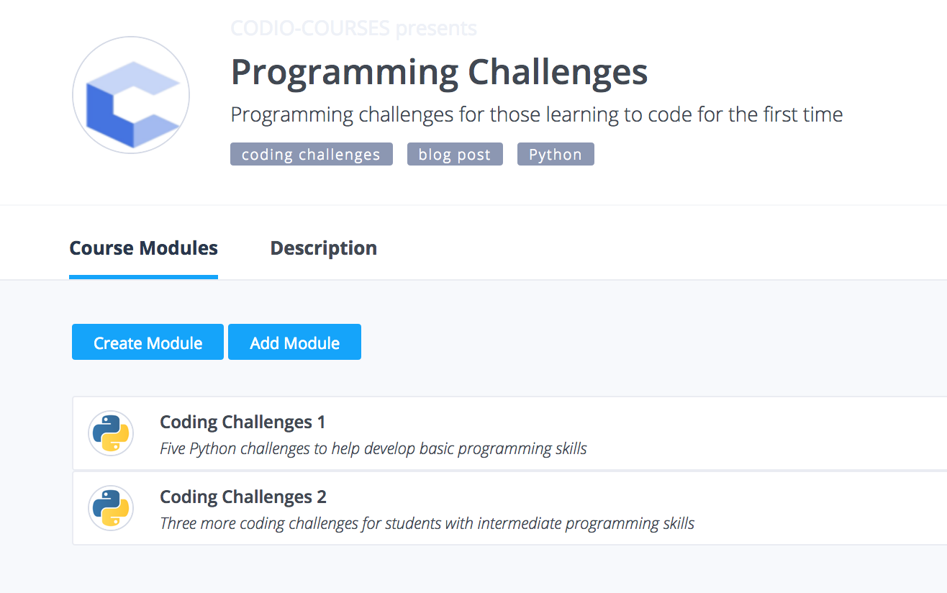The width and height of the screenshot is (947, 593).
Task: Switch to the Description tab
Action: click(323, 248)
